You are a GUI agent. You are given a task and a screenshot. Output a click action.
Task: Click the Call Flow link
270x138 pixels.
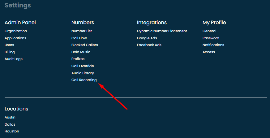(79, 38)
